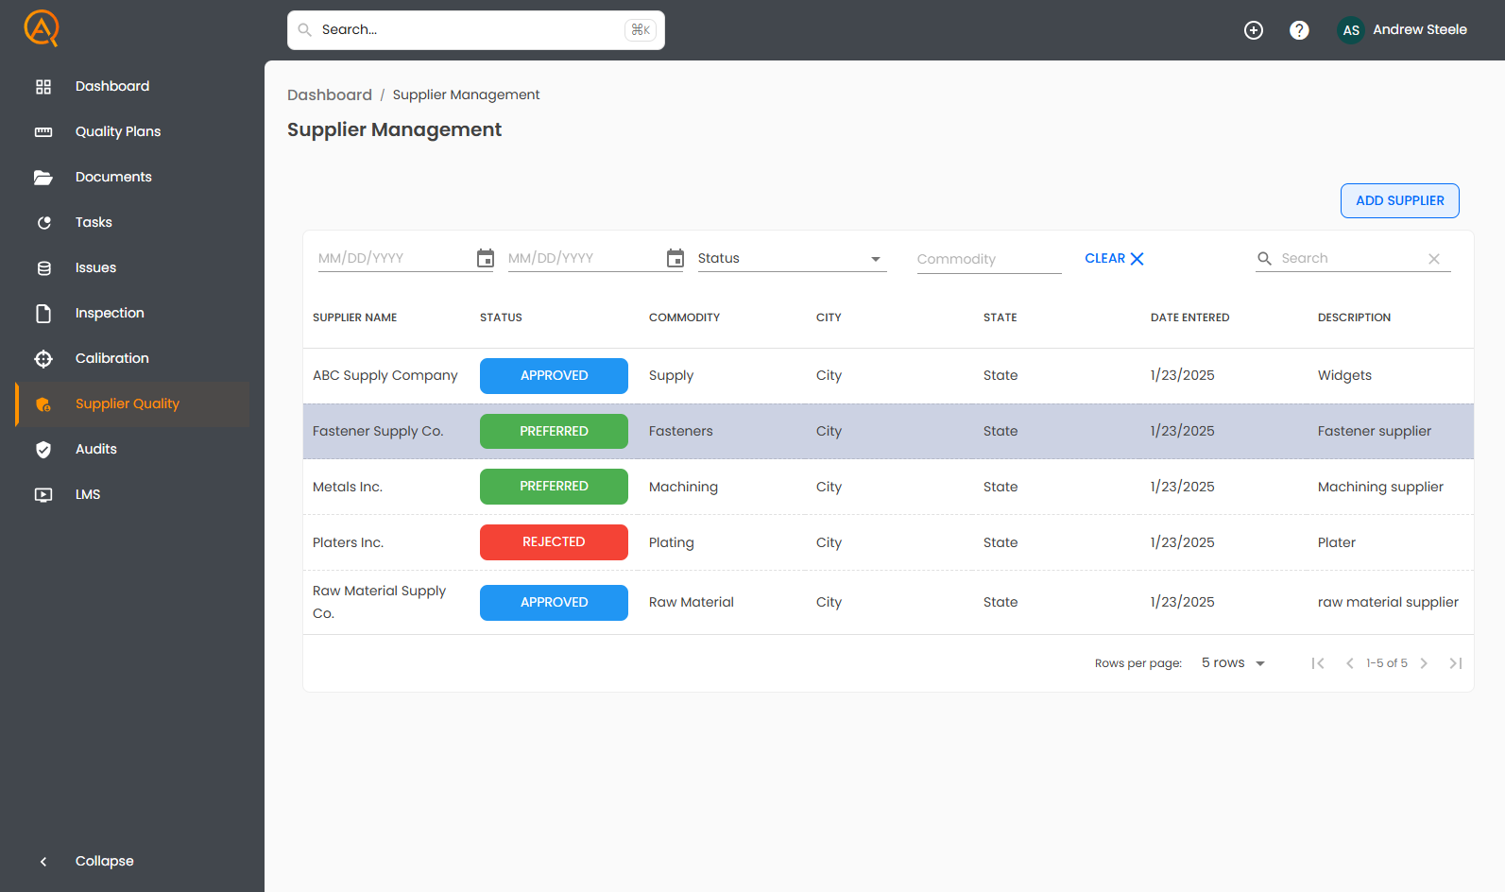The width and height of the screenshot is (1505, 892).
Task: Click APPROVED status of ABC Supply Company
Action: tap(554, 376)
